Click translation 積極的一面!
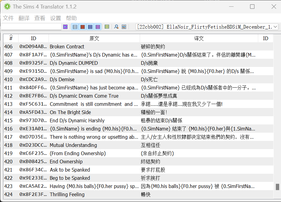Screen dimensions: 281x202 154,112
